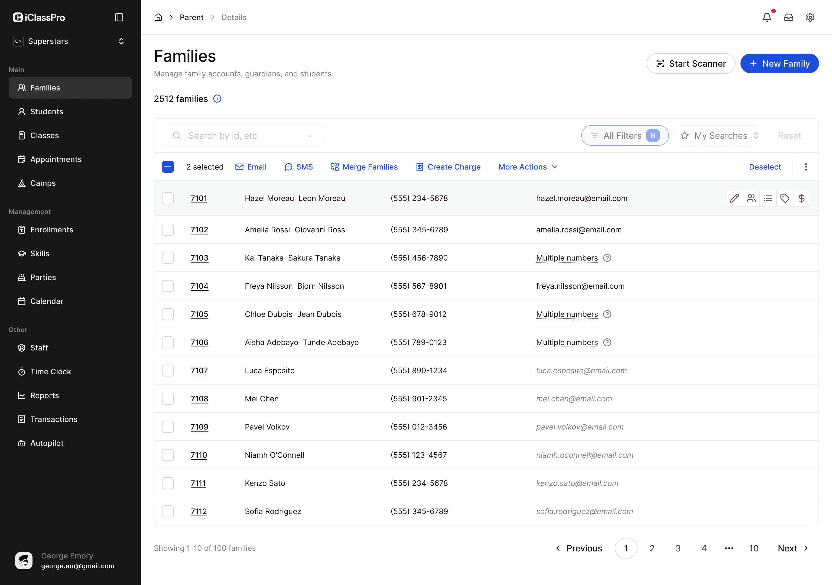Toggle the select-all checkbox in bulk bar
The height and width of the screenshot is (585, 832).
(168, 167)
